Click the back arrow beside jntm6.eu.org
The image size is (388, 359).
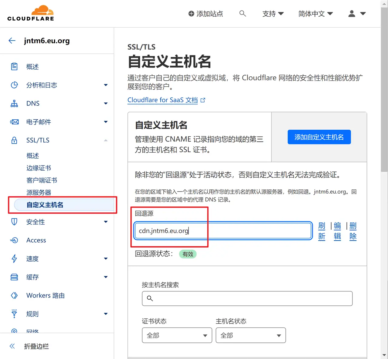pyautogui.click(x=12, y=41)
